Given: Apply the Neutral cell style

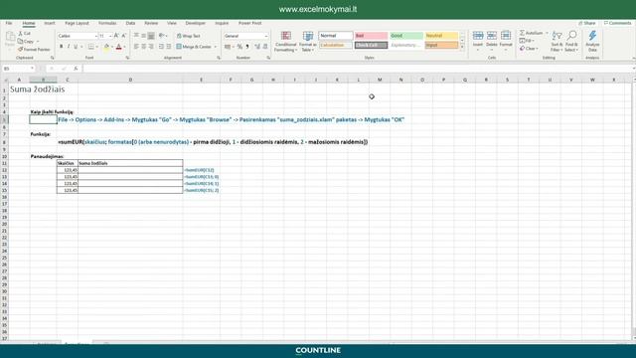Looking at the screenshot, I should (x=441, y=36).
